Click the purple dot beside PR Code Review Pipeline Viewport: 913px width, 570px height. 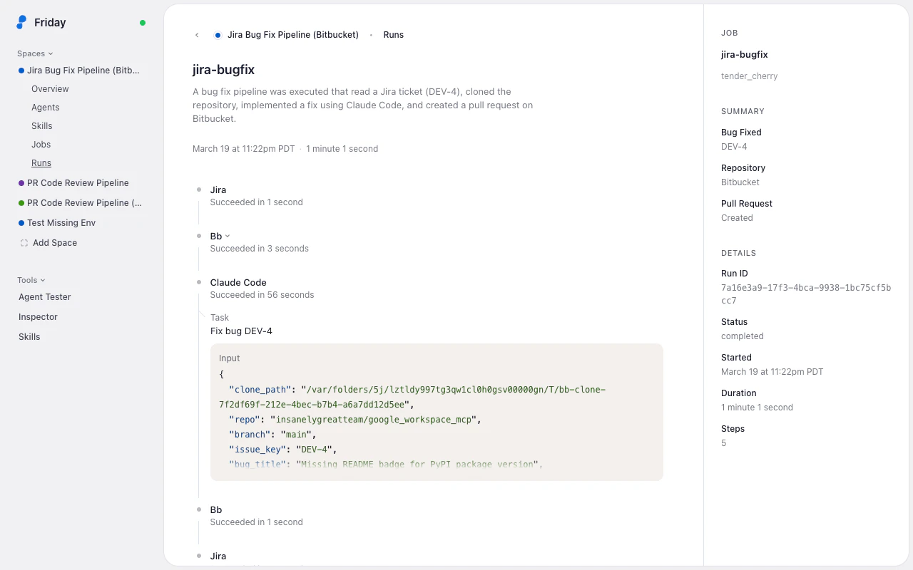tap(21, 183)
